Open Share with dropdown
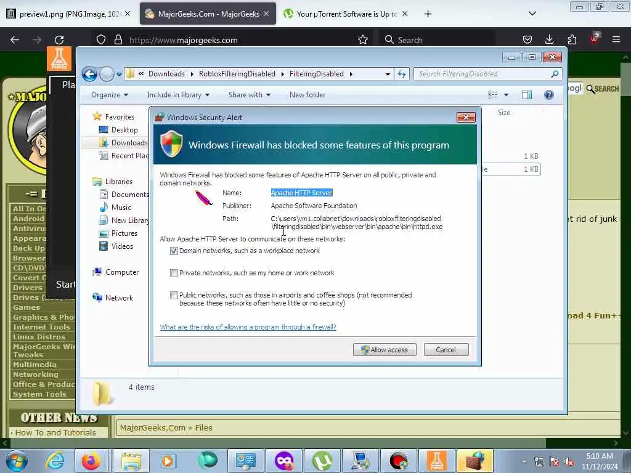This screenshot has width=631, height=473. 250,95
